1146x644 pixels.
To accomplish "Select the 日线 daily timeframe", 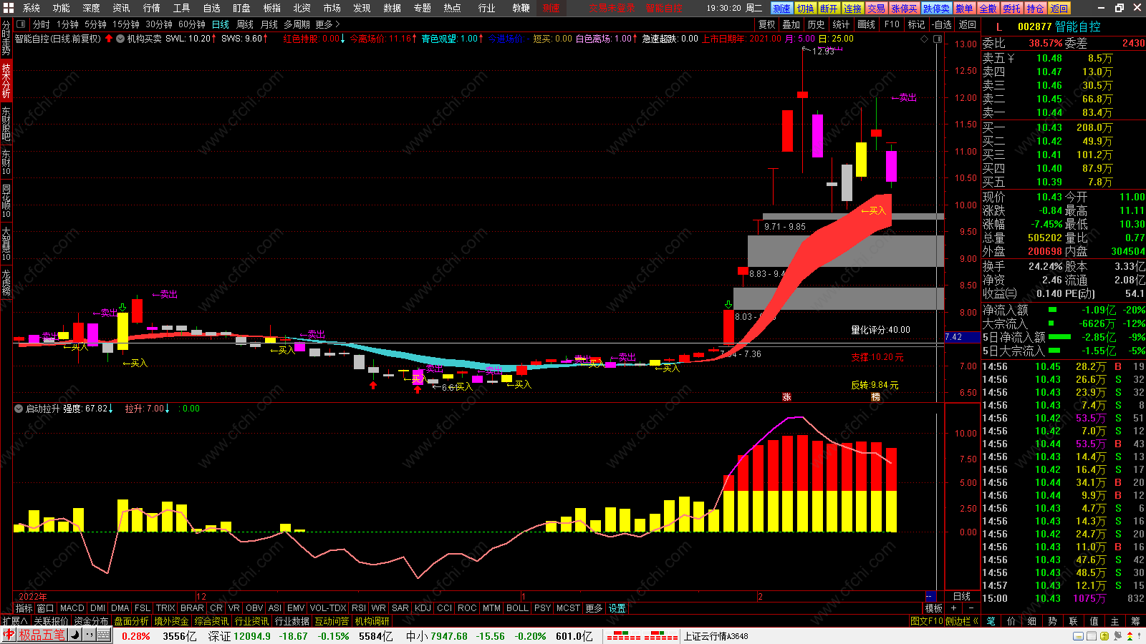I will (x=221, y=24).
